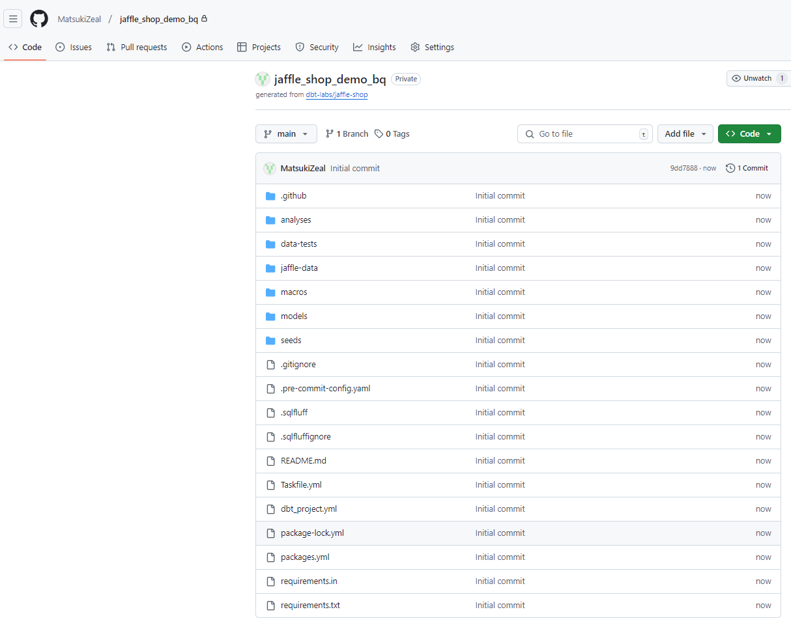Open repository Settings via the gear icon
Image resolution: width=791 pixels, height=627 pixels.
[x=415, y=47]
